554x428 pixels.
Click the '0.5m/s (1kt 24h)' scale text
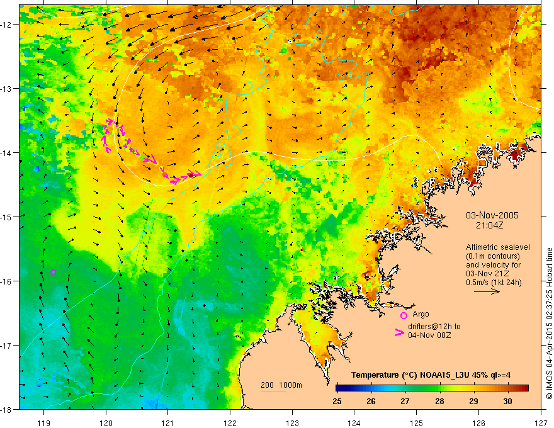pos(494,283)
